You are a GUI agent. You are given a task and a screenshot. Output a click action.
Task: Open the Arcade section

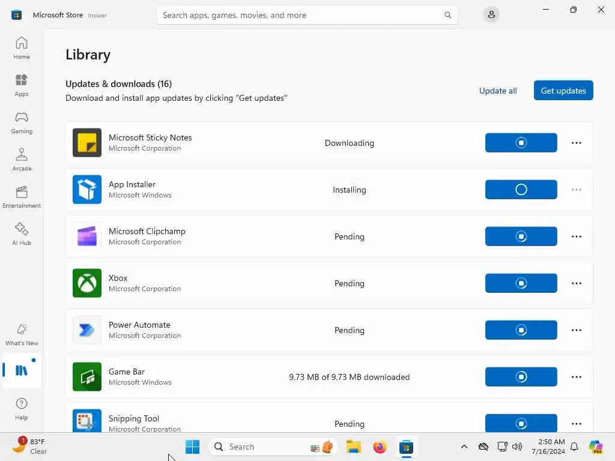(x=22, y=160)
